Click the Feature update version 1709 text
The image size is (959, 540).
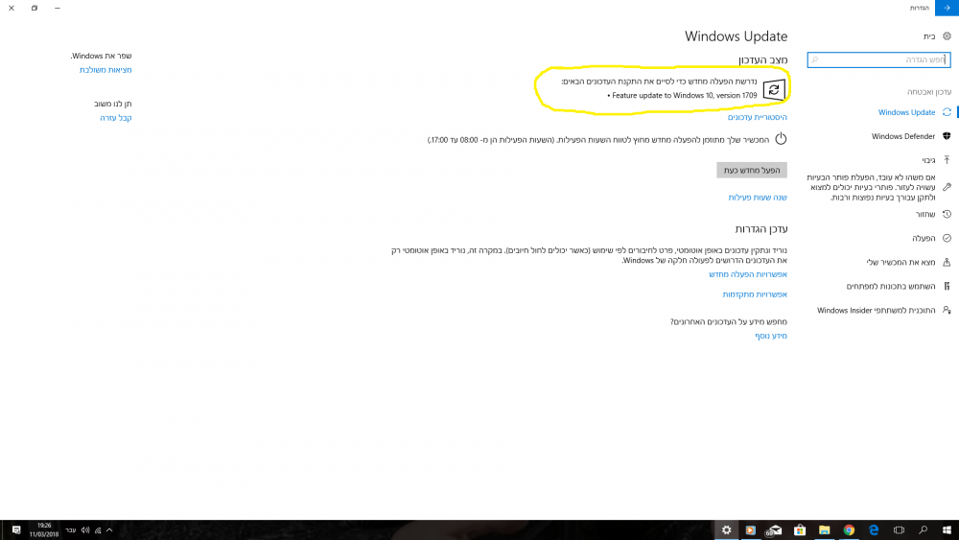(x=685, y=95)
